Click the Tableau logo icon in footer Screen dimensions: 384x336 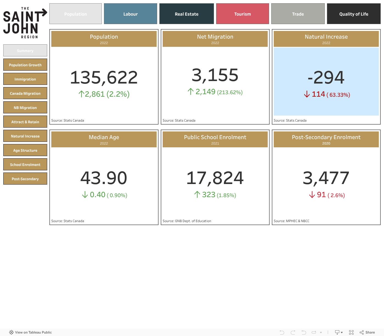click(11, 332)
